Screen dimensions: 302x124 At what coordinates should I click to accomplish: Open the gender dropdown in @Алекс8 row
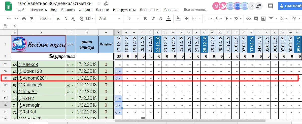click(x=73, y=65)
